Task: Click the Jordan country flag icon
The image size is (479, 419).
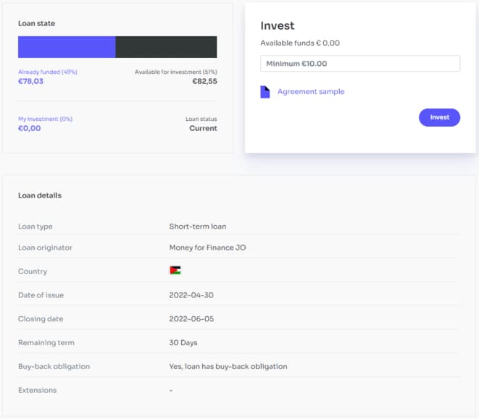Action: pyautogui.click(x=175, y=271)
